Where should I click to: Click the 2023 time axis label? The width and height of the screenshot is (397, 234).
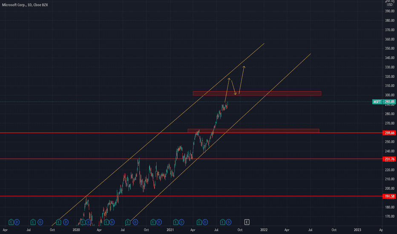[357, 230]
